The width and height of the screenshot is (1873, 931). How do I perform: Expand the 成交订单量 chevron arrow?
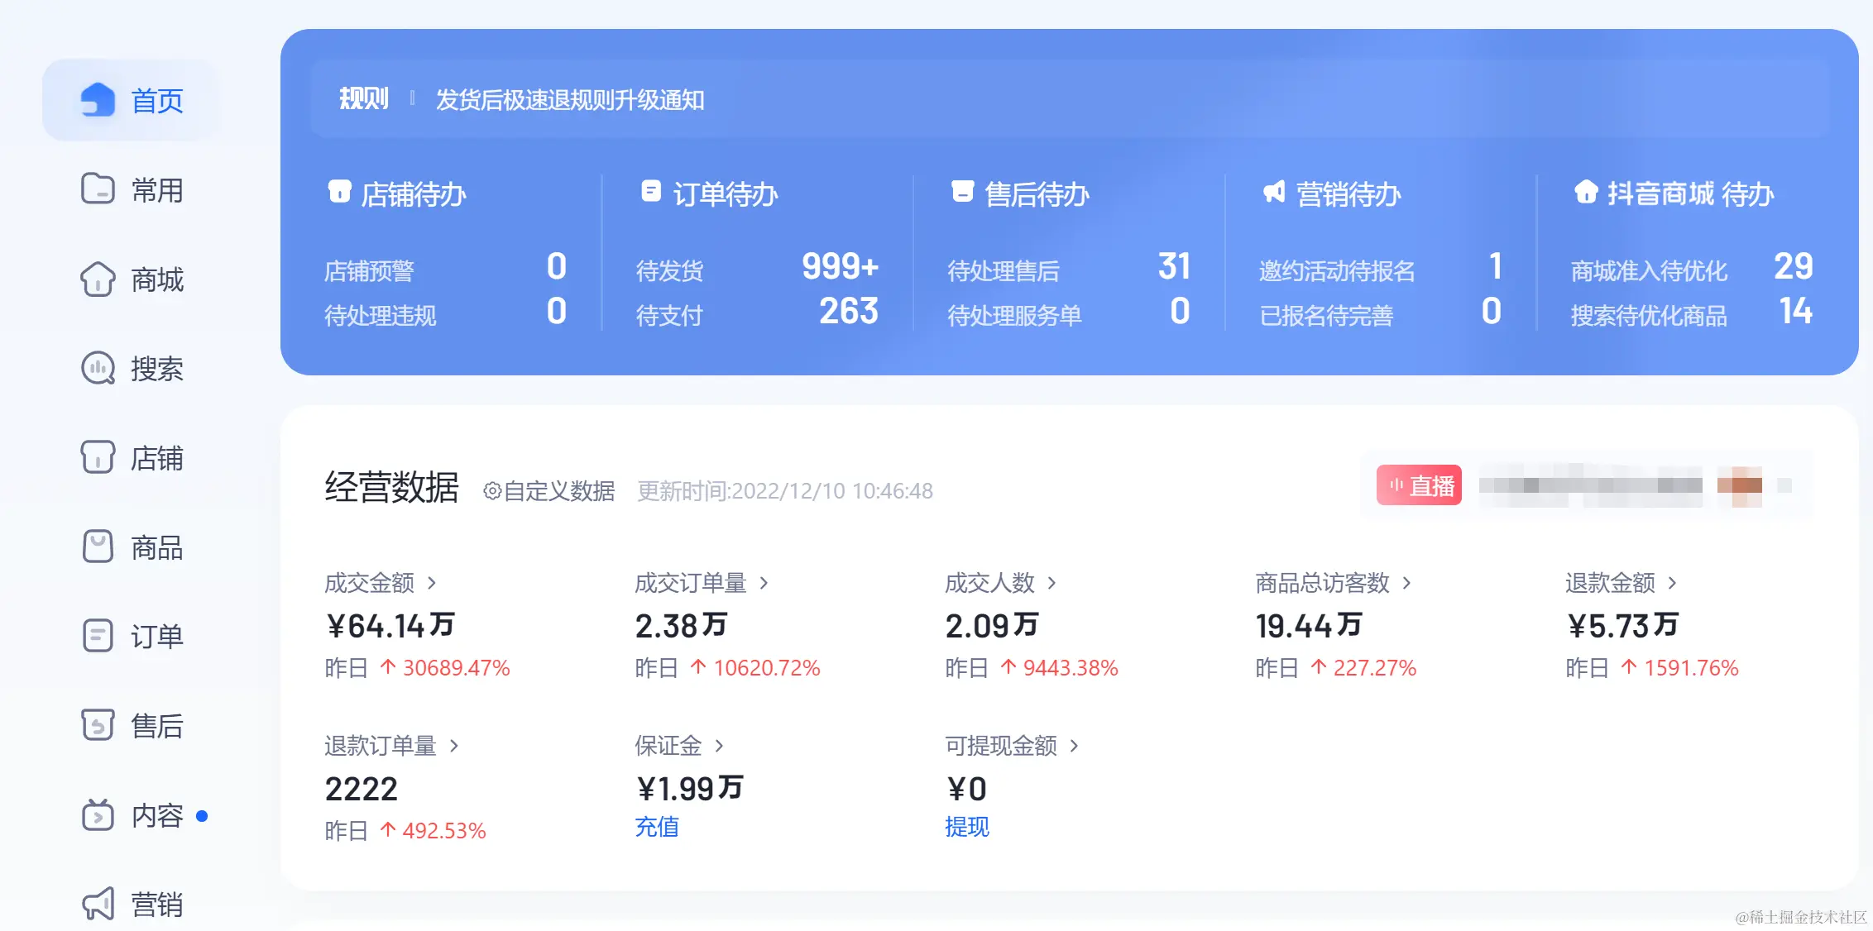tap(764, 584)
